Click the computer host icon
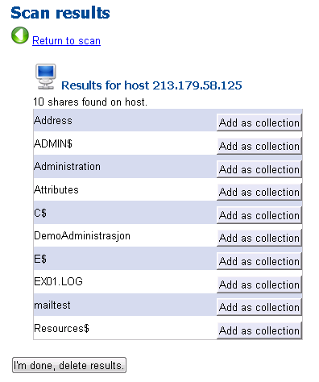This screenshot has height=382, width=319. point(46,77)
